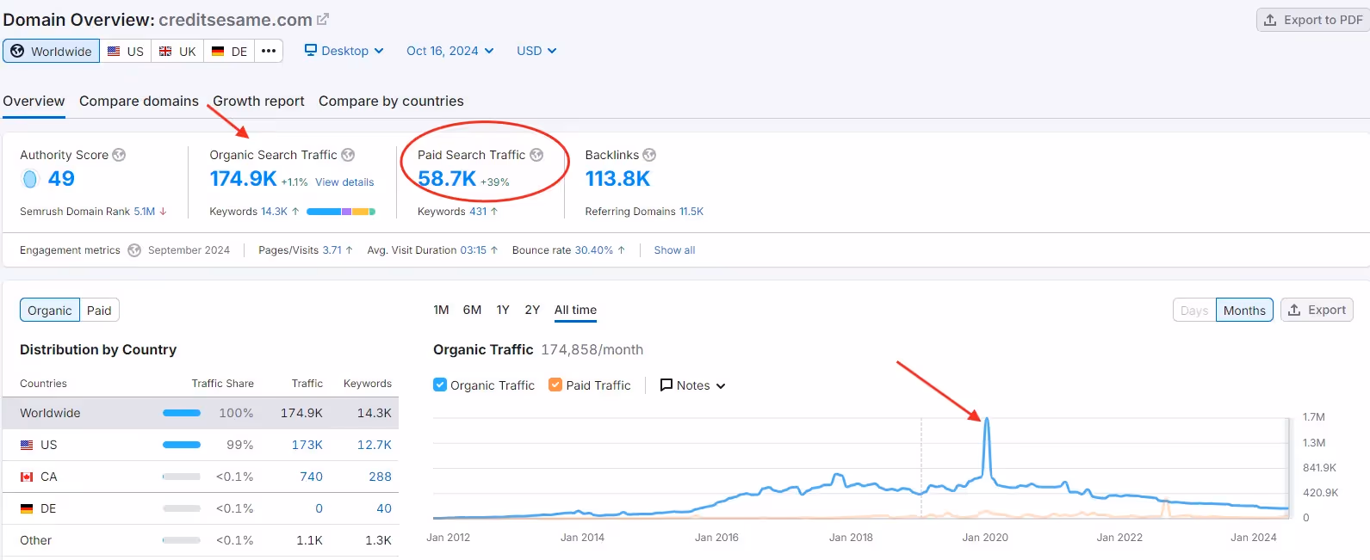
Task: Click the US traffic share bar
Action: 182,445
